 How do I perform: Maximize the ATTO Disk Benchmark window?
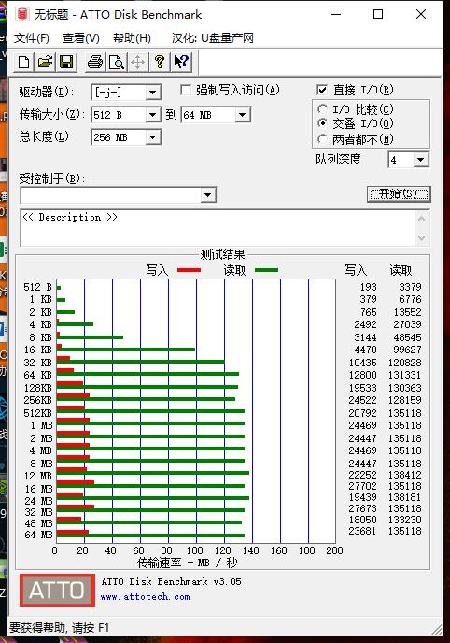[x=378, y=14]
